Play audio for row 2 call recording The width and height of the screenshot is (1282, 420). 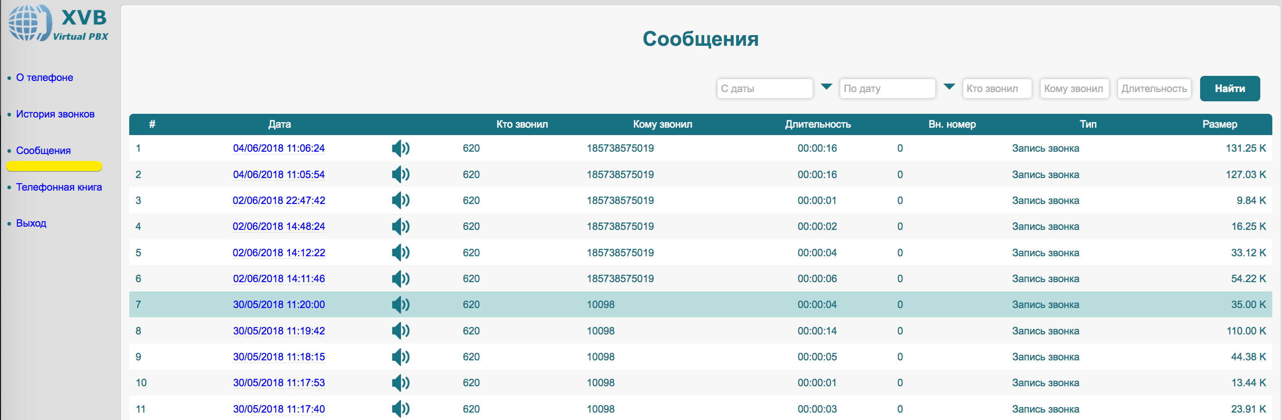(400, 174)
